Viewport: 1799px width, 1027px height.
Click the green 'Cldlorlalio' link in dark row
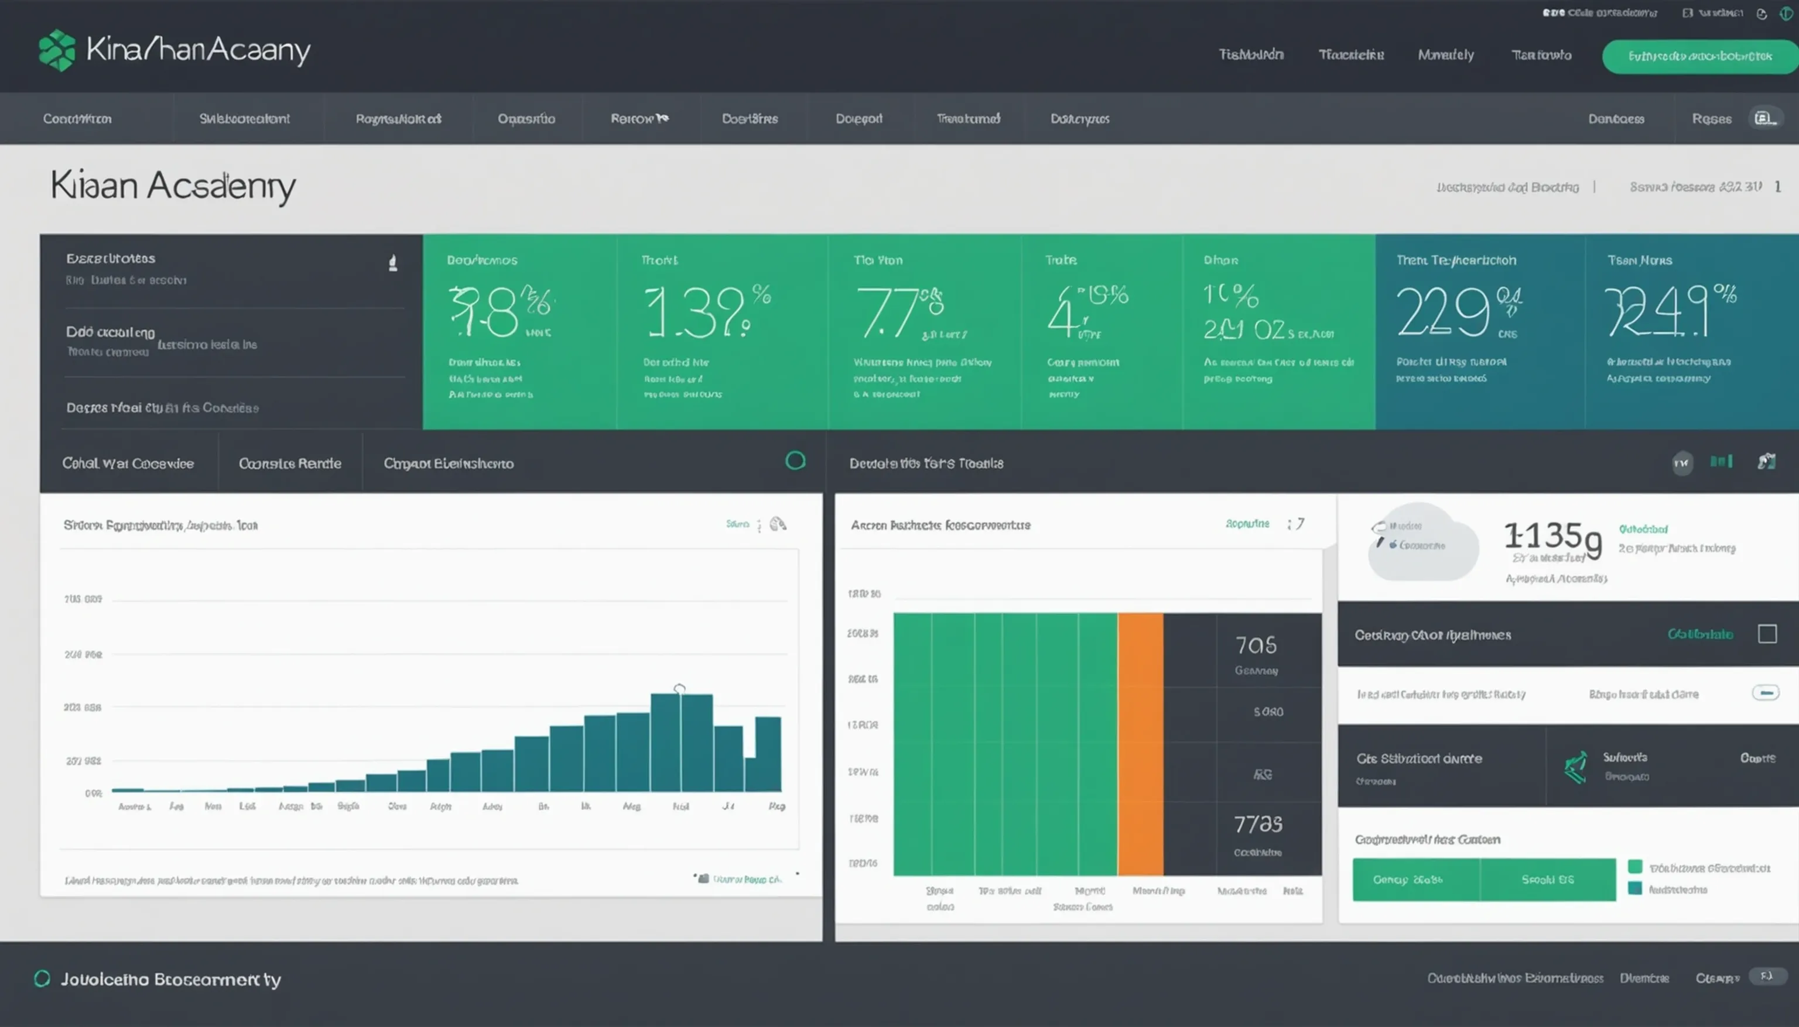click(x=1699, y=634)
